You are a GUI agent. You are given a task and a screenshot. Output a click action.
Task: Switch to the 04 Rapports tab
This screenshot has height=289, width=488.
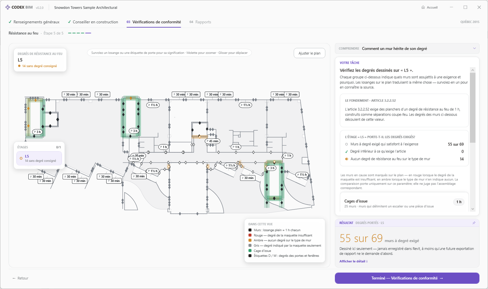(x=200, y=22)
